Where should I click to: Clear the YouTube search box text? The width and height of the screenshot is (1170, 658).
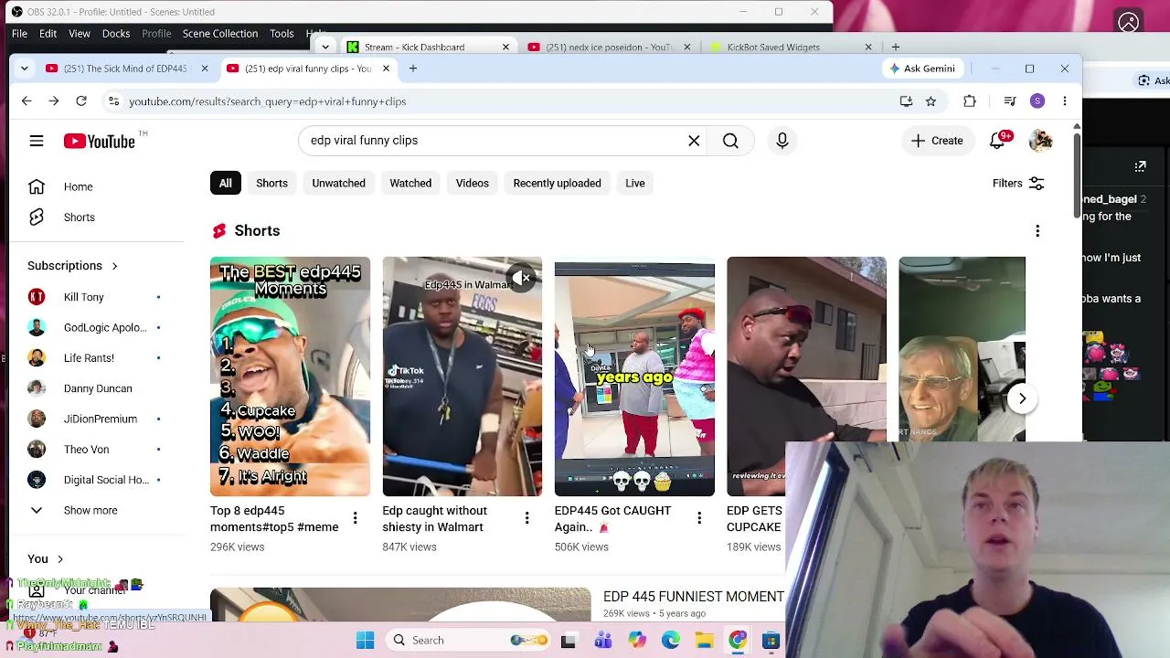(x=694, y=141)
